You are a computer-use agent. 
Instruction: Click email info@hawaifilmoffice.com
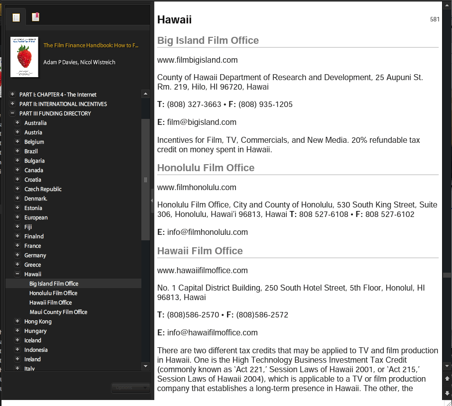pyautogui.click(x=212, y=332)
